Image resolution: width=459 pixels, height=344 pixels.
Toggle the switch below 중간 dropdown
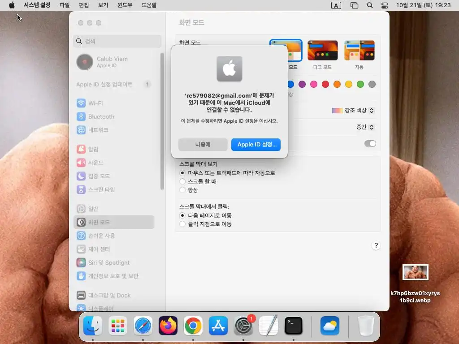point(370,144)
